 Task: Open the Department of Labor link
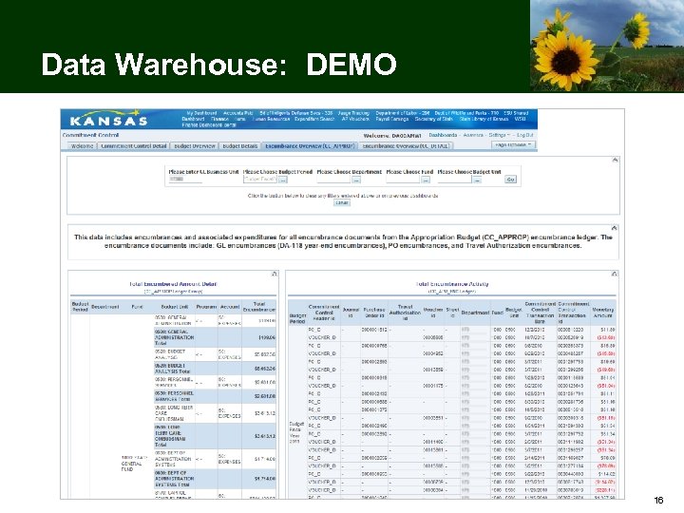pyautogui.click(x=403, y=113)
